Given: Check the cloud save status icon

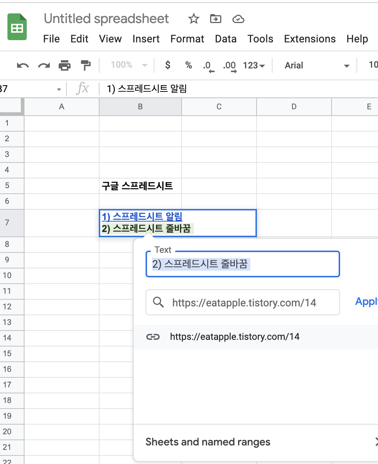Looking at the screenshot, I should pos(238,19).
